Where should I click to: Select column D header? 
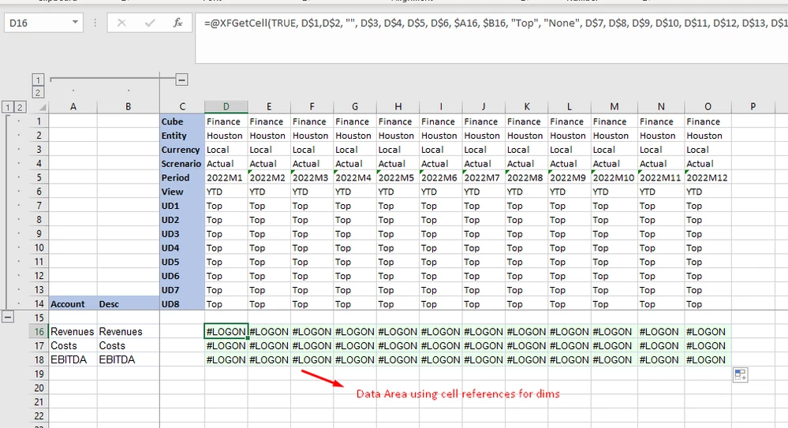[x=226, y=106]
